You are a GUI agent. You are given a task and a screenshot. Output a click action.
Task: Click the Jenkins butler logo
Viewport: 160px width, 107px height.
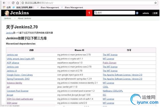point(7,13)
